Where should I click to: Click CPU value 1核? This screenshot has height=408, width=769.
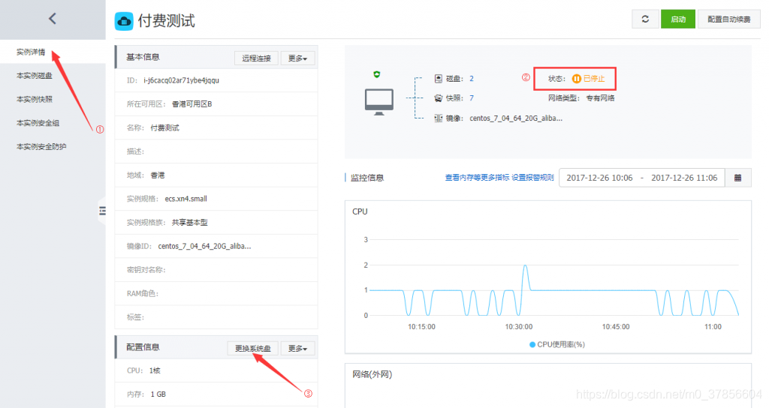(155, 370)
